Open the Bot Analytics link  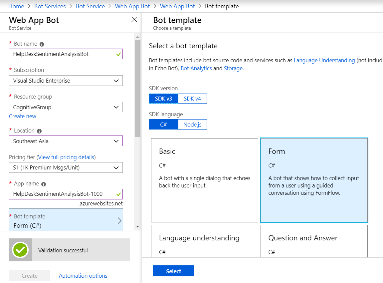(196, 69)
